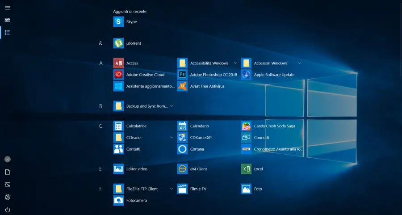Launch Cortana from its circle icon
Image resolution: width=402 pixels, height=215 pixels.
(182, 149)
